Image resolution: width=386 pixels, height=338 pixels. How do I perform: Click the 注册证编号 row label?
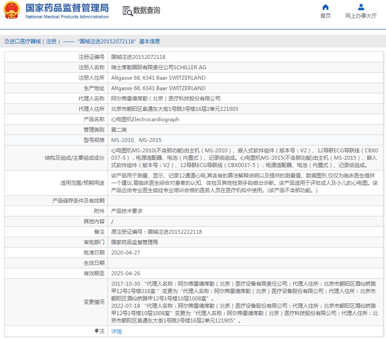[92, 57]
